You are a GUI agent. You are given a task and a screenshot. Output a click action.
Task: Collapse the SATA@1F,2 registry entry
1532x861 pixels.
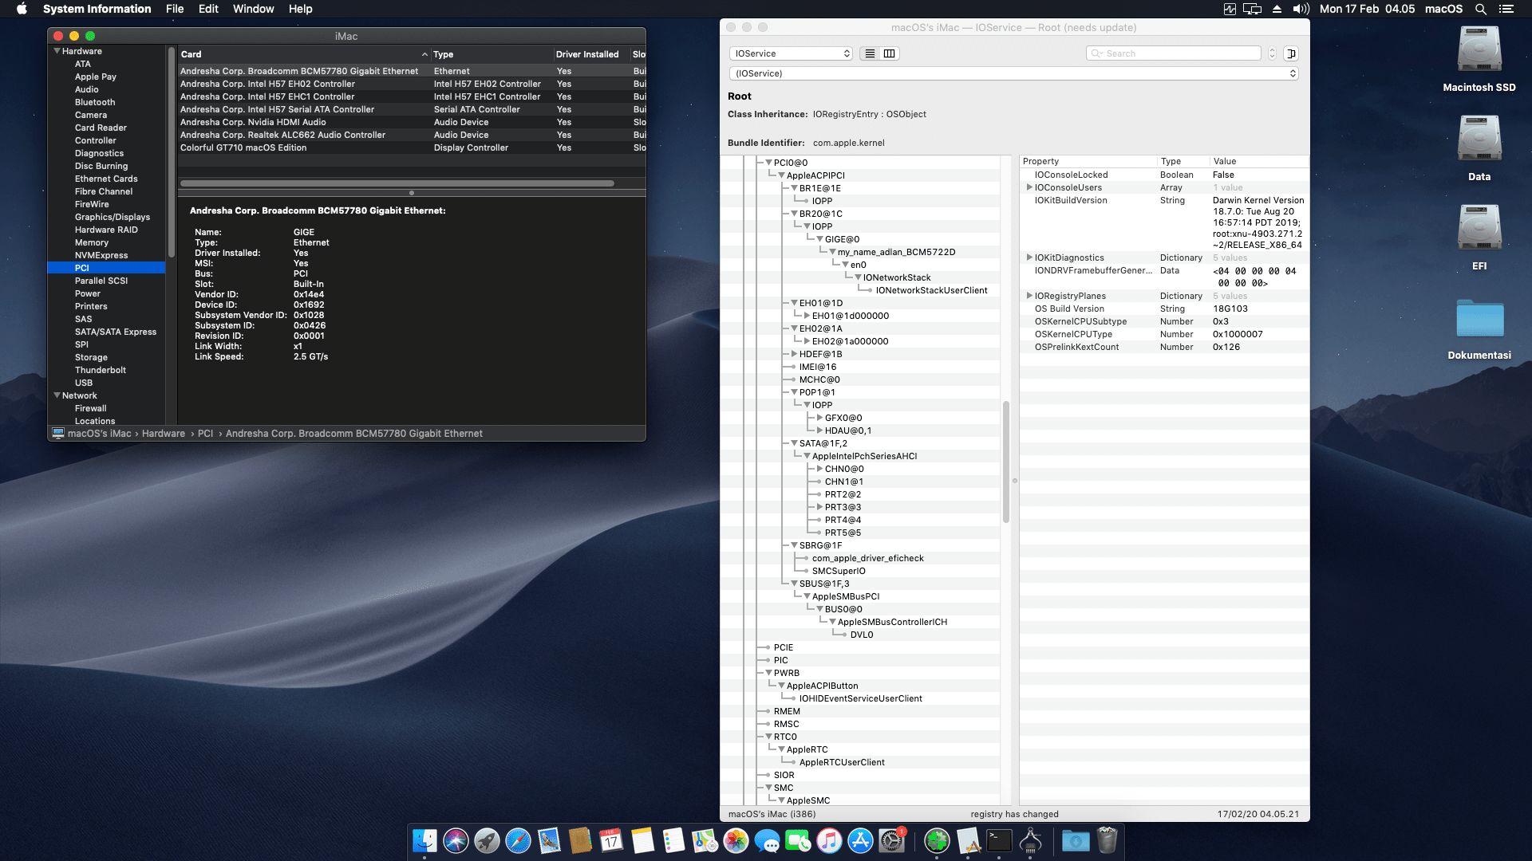794,443
